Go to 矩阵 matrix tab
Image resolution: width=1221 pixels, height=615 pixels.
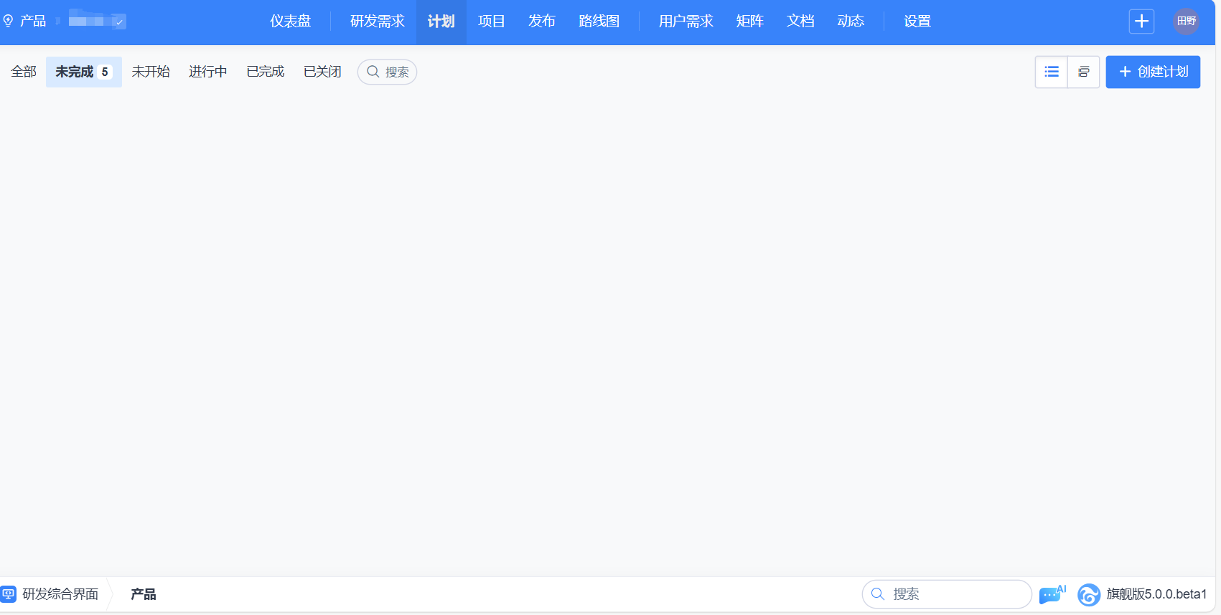(x=750, y=22)
